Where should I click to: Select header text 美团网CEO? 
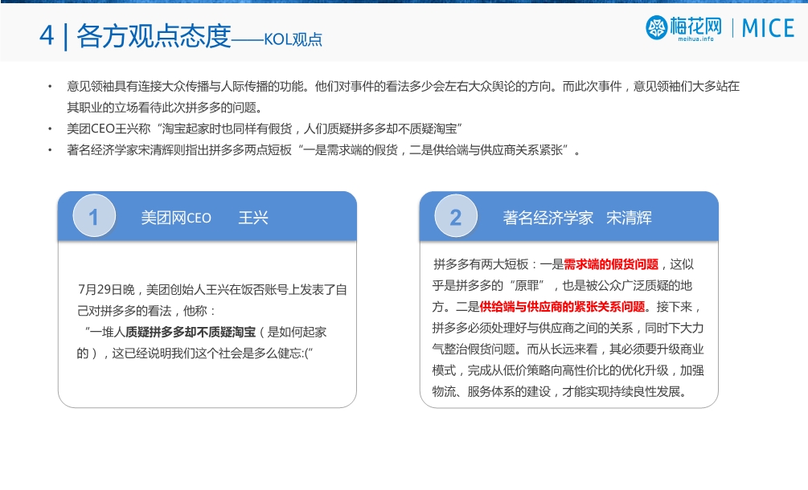[176, 218]
